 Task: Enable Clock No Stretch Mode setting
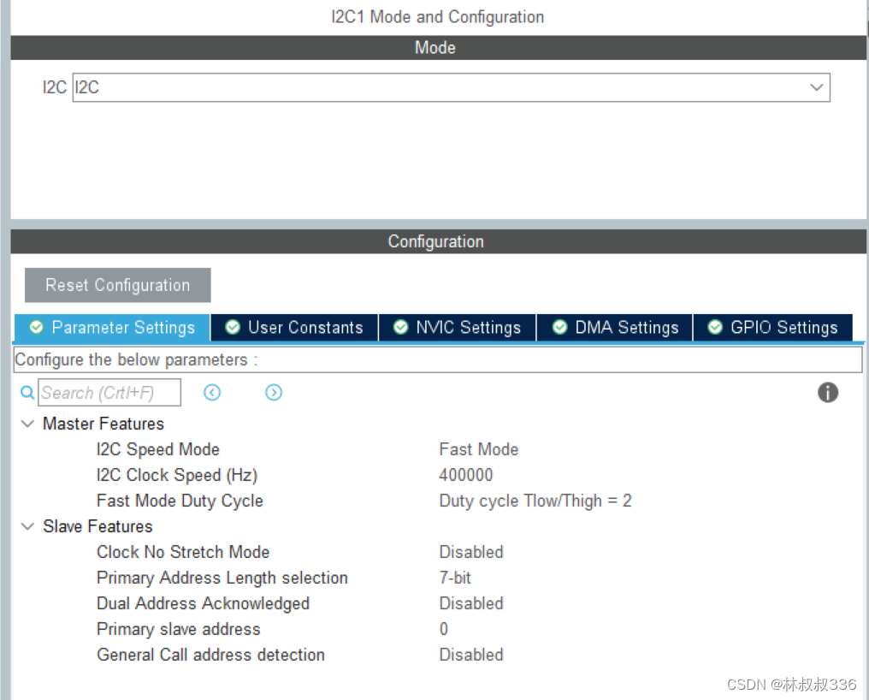(x=471, y=552)
